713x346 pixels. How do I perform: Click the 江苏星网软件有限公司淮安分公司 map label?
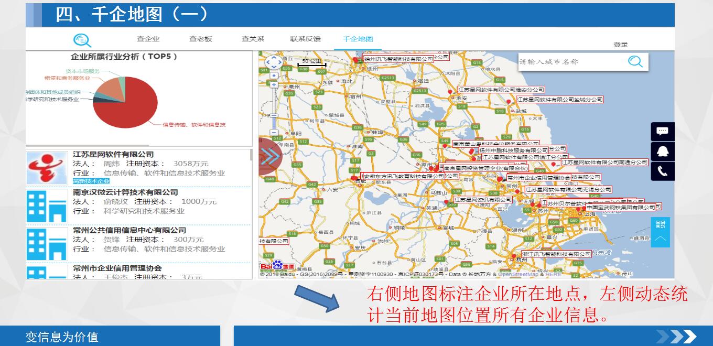501,90
